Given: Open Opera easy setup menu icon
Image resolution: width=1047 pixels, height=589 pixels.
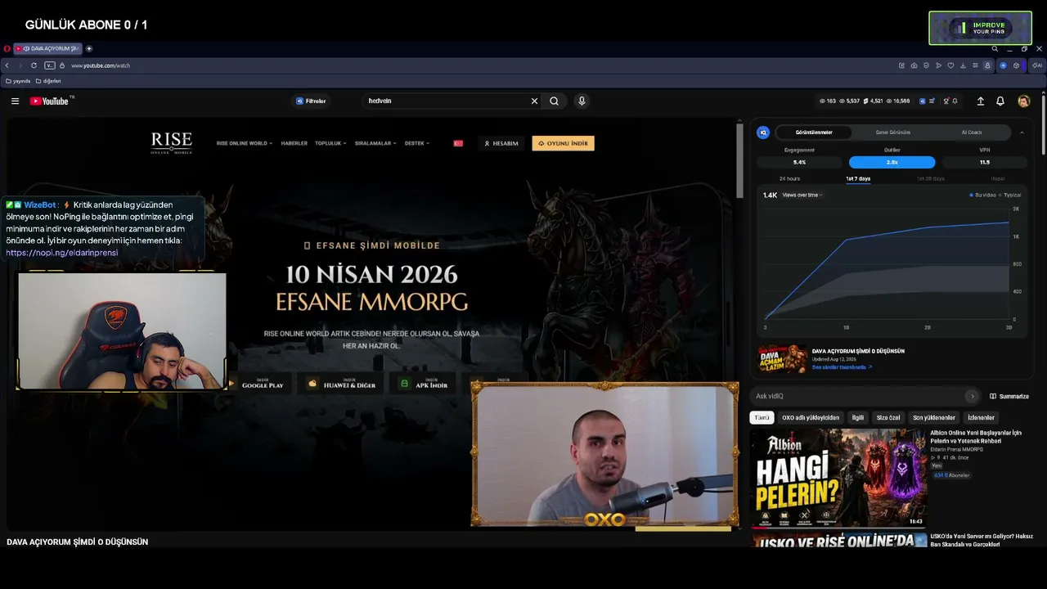Looking at the screenshot, I should [975, 65].
